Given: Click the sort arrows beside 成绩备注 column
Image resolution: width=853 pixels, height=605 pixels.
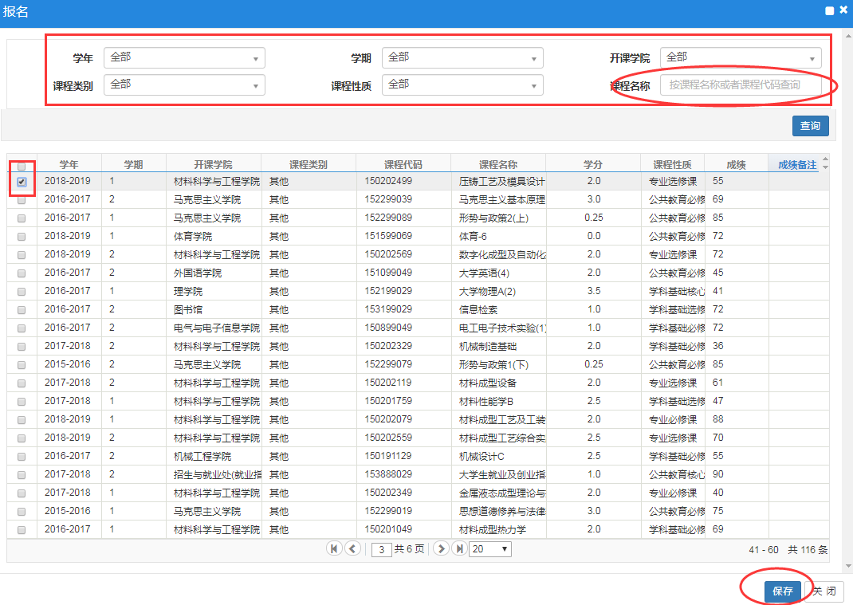Looking at the screenshot, I should pos(824,164).
